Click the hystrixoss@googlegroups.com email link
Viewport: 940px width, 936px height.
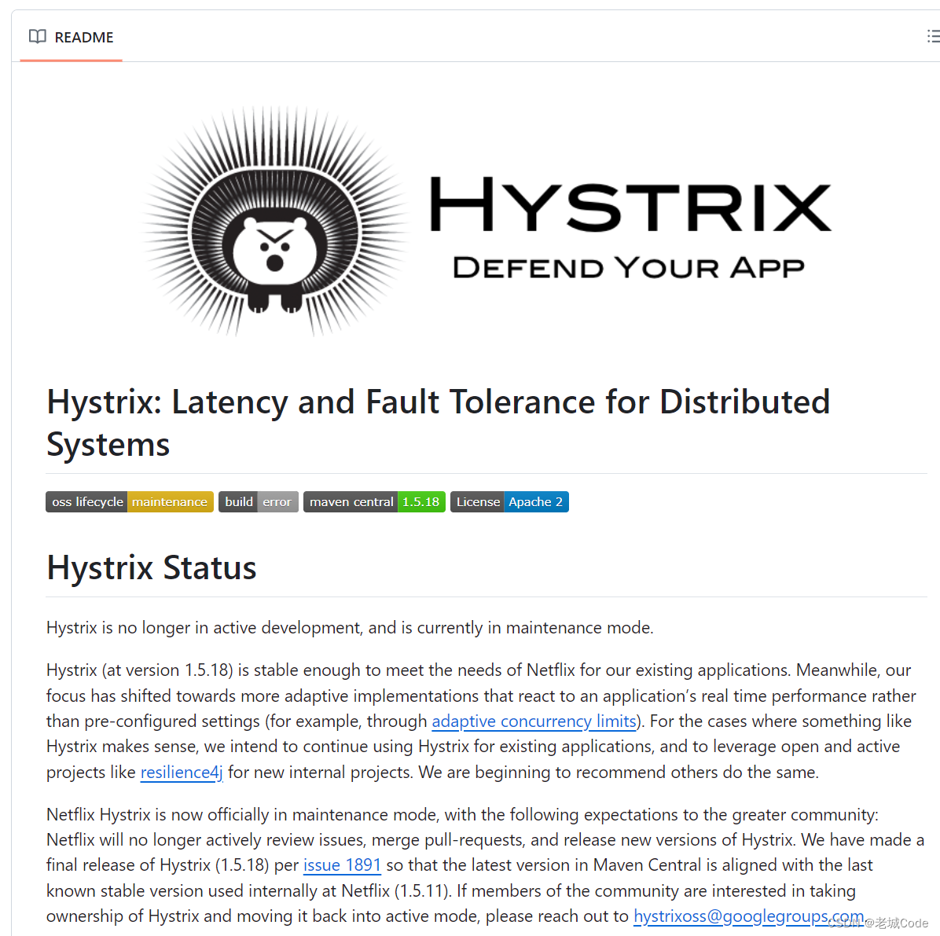pos(748,916)
